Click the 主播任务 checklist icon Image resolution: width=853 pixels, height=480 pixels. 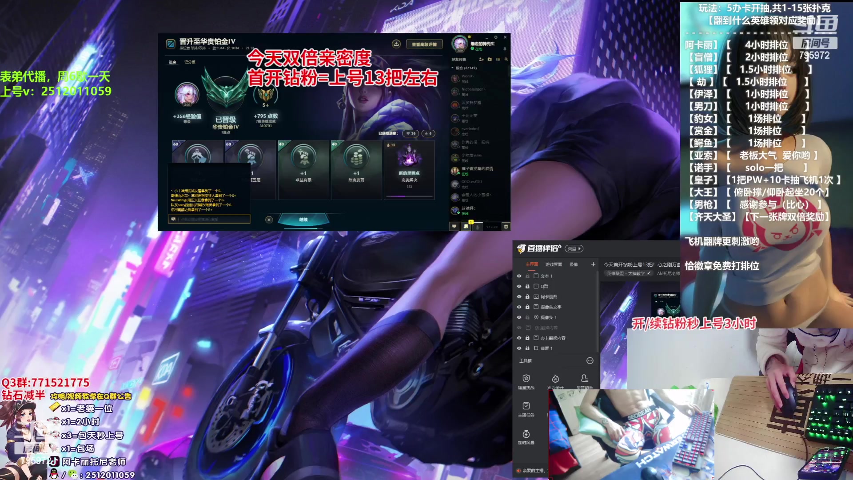[x=526, y=406]
